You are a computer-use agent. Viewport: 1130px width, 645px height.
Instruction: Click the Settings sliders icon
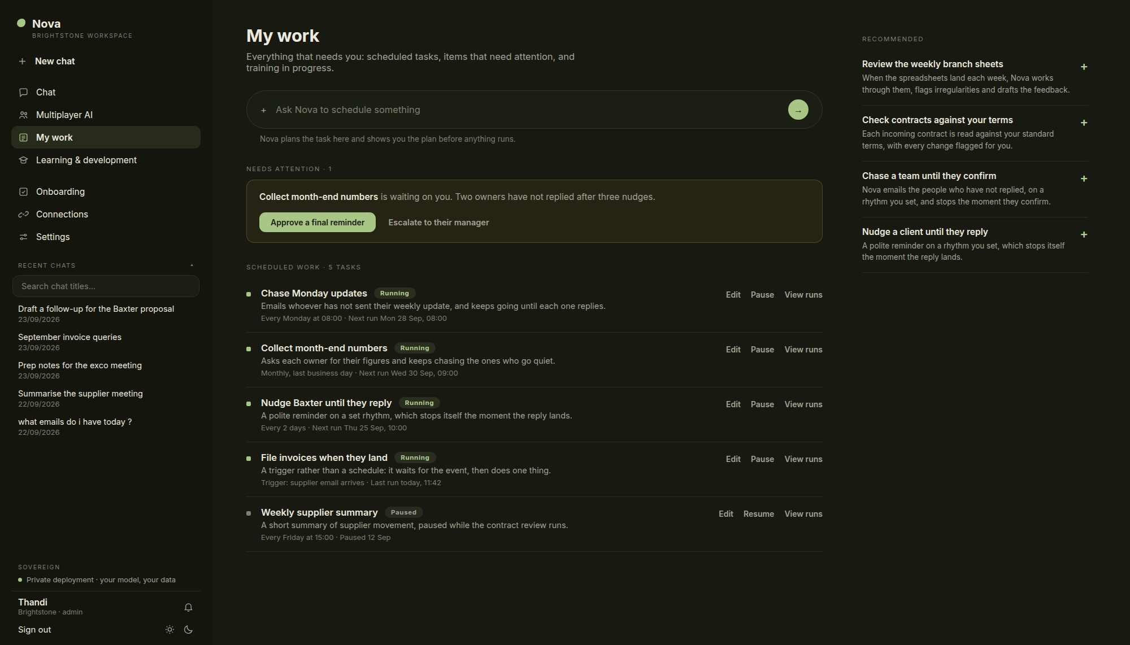pyautogui.click(x=23, y=237)
